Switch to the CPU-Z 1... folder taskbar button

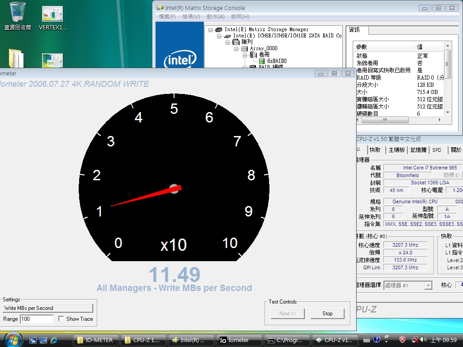(x=143, y=340)
